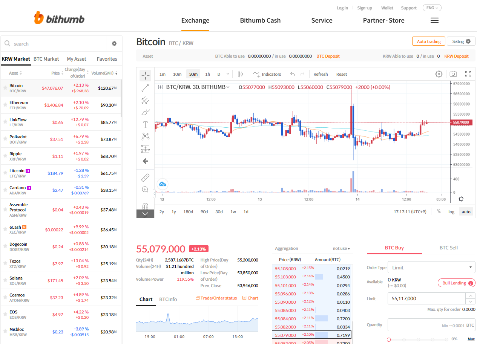Collapse the drawing toolbar with the down chevron
The height and width of the screenshot is (344, 477).
tap(145, 214)
